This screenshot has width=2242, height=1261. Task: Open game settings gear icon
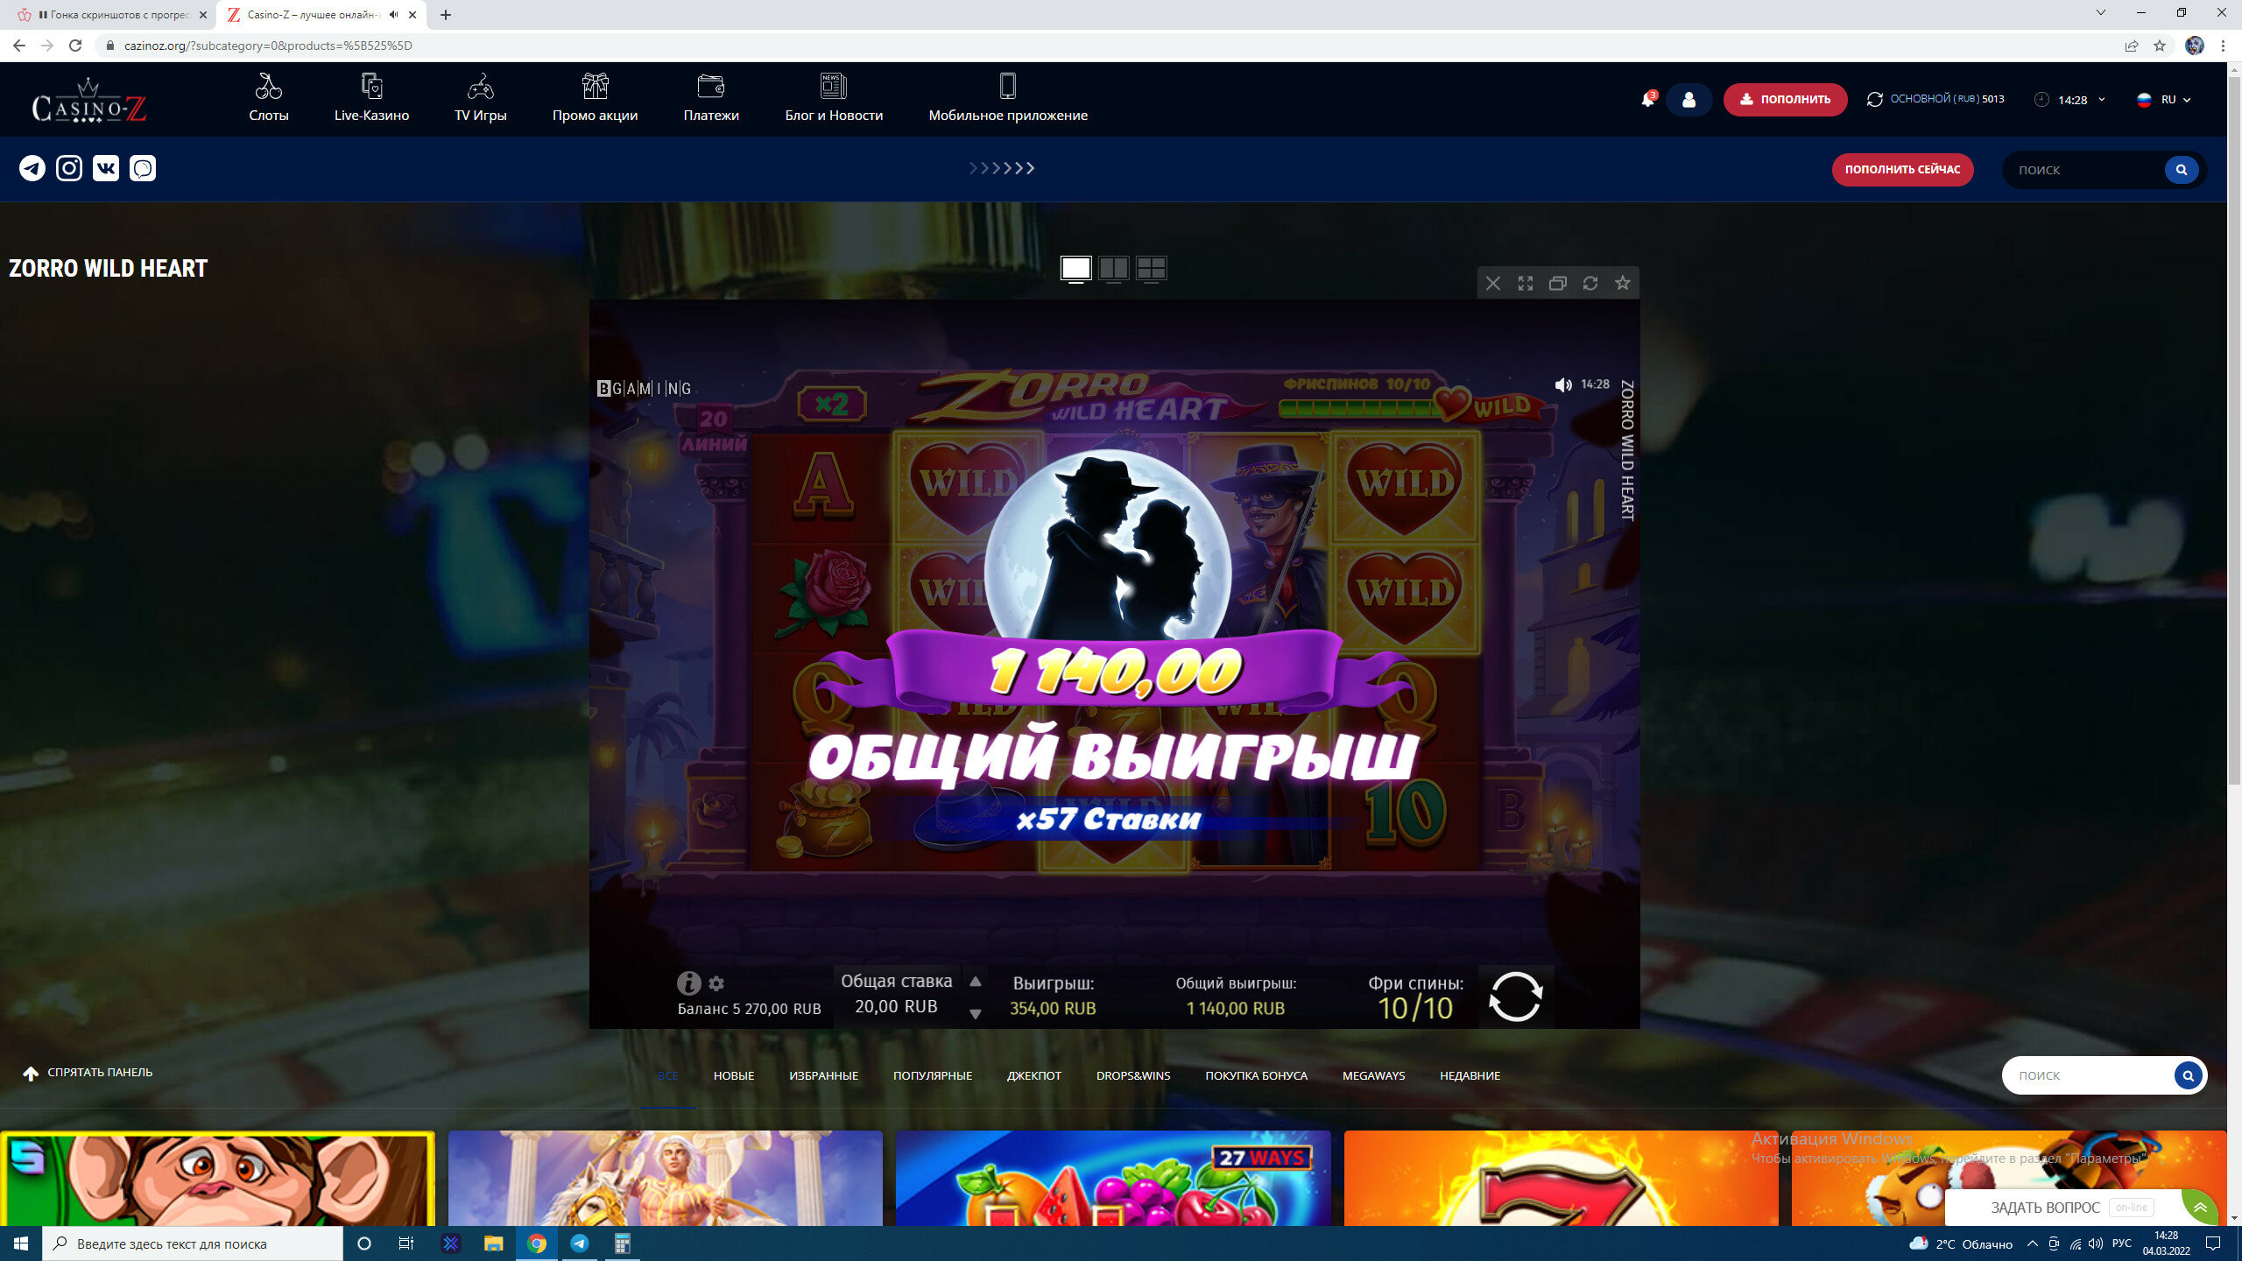716,983
